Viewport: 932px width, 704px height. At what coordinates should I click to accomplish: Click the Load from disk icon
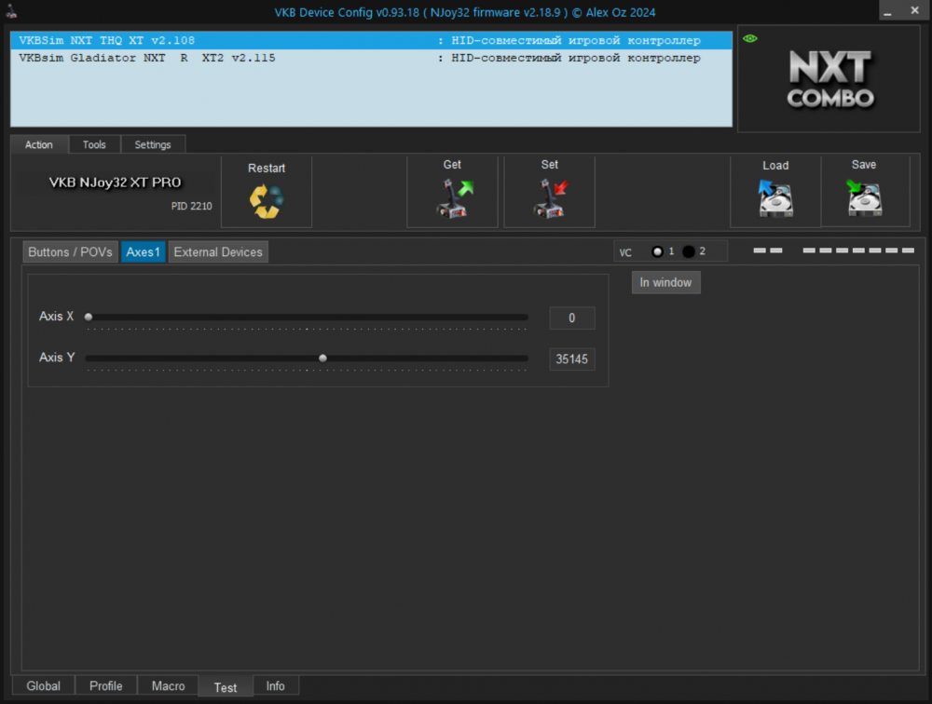(x=774, y=198)
